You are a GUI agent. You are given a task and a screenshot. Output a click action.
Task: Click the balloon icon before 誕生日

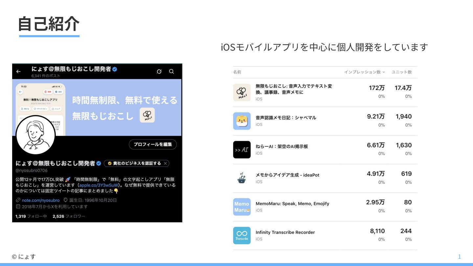click(65, 200)
